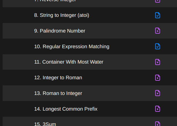
Task: Go to 14. Longest Common Prefix
Action: pos(66,109)
